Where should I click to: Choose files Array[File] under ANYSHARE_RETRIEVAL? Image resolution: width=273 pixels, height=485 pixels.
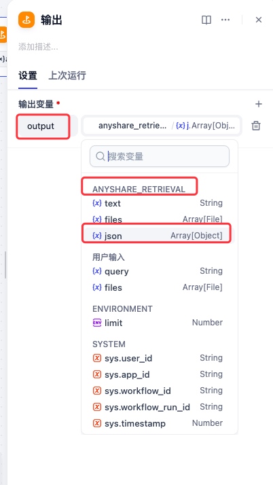point(158,219)
